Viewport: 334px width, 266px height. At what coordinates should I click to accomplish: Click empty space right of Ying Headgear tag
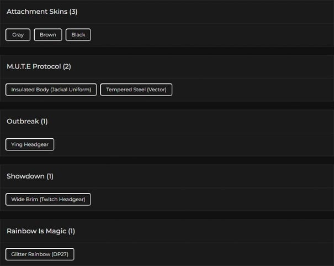[x=193, y=144]
